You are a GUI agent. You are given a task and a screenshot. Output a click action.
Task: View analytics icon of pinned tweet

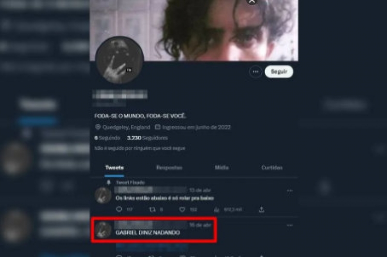coord(216,210)
